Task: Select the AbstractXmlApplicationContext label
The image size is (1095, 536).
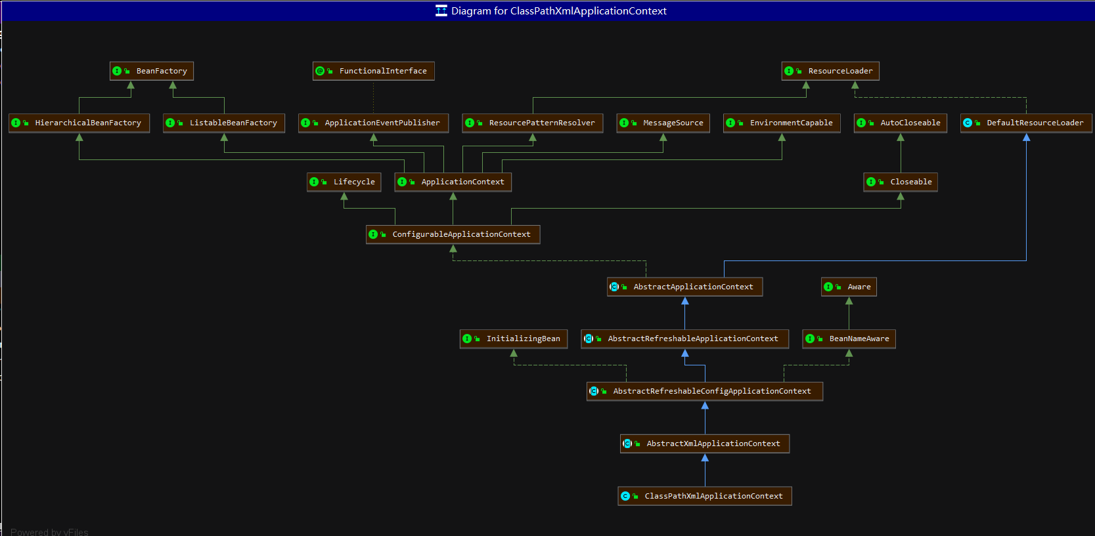Action: click(x=713, y=443)
